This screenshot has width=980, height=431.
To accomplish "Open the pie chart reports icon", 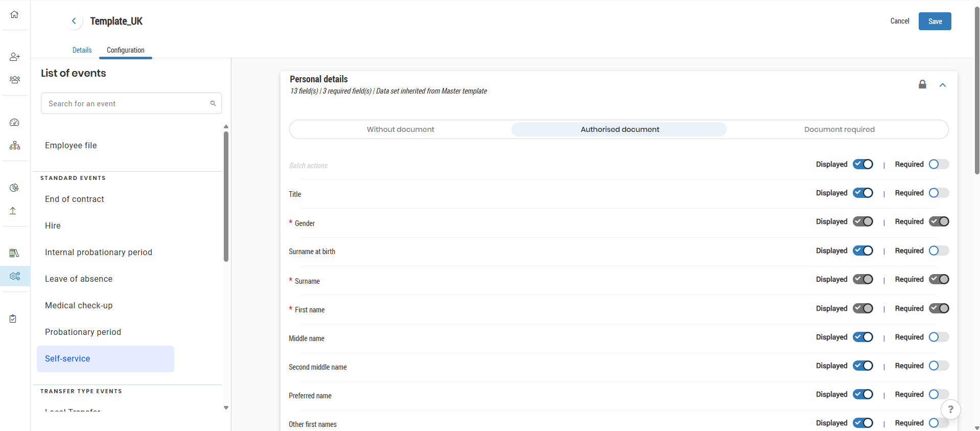I will pos(14,188).
